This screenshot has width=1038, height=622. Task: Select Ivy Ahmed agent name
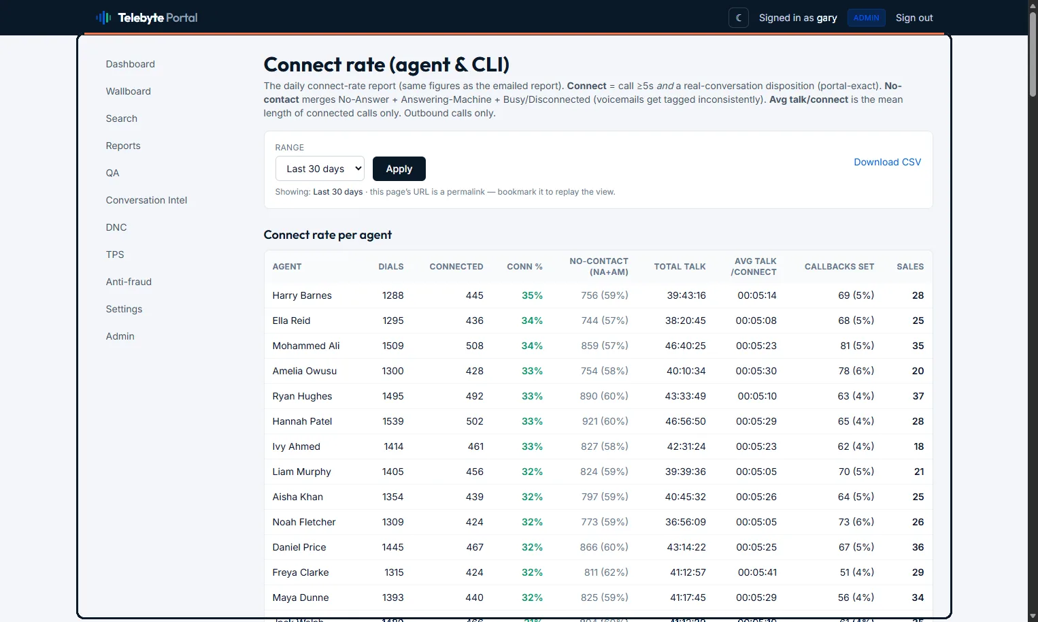click(x=296, y=446)
